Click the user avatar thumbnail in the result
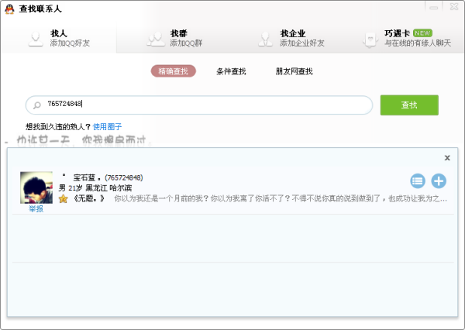The width and height of the screenshot is (465, 330). click(36, 187)
